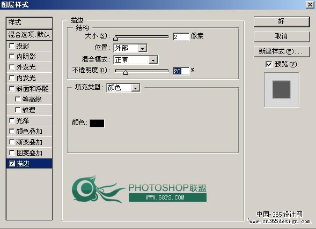Click the 取消 cancel button

[282, 36]
